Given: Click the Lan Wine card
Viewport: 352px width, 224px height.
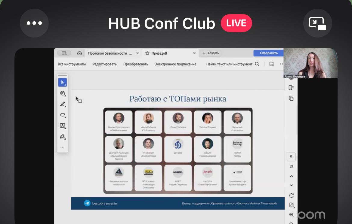Looking at the screenshot, I should 208,178.
